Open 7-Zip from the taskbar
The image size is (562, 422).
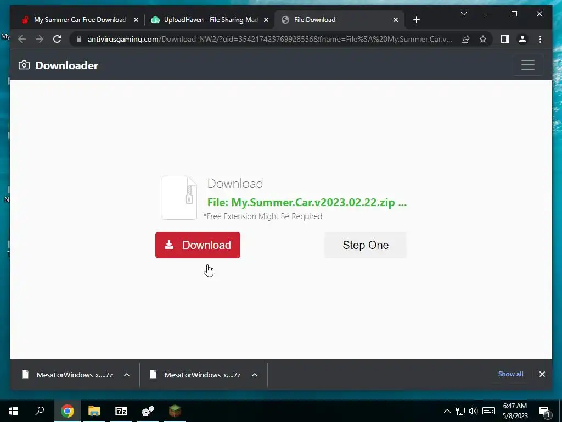(x=121, y=411)
